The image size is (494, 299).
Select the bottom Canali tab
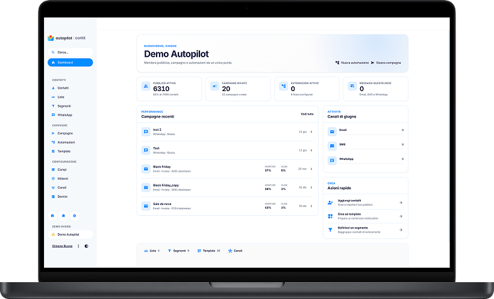(235, 251)
